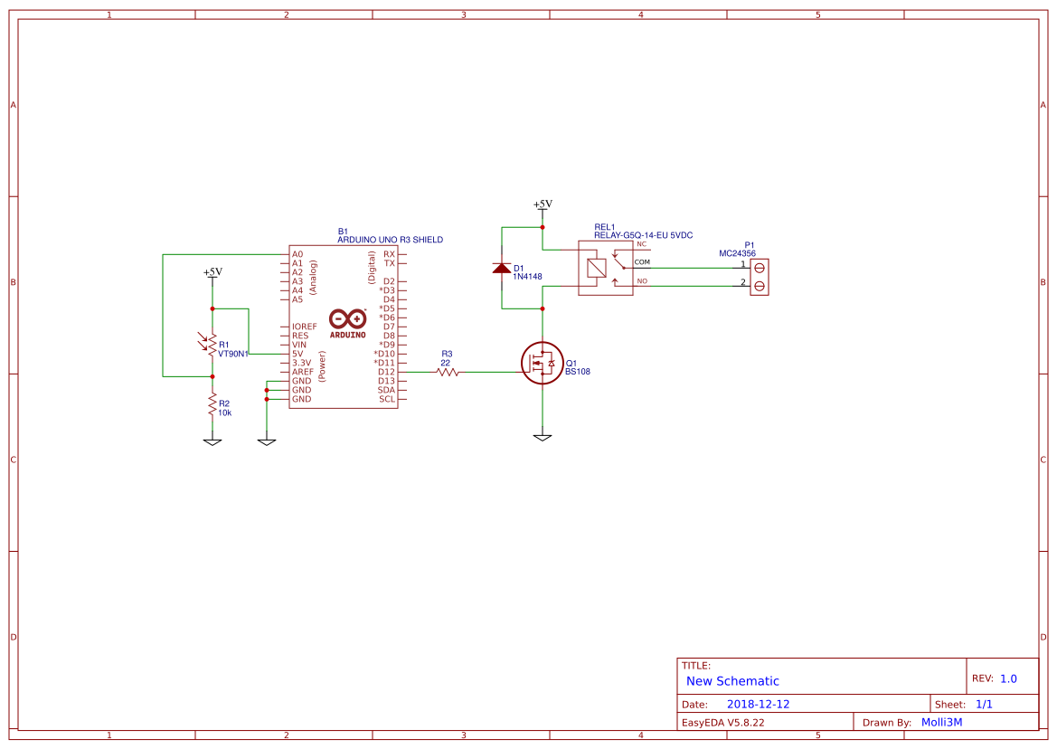Select the MOSFET Q1 BS108 symbol
Image resolution: width=1057 pixels, height=749 pixels.
pos(543,364)
